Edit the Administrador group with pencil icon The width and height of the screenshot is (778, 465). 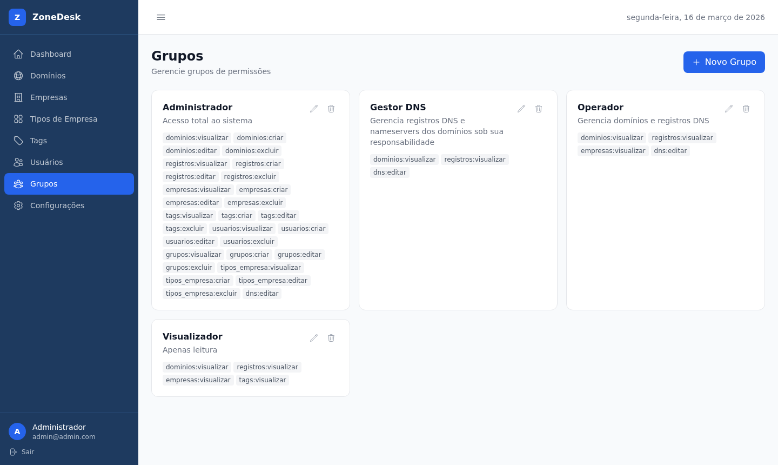314,109
